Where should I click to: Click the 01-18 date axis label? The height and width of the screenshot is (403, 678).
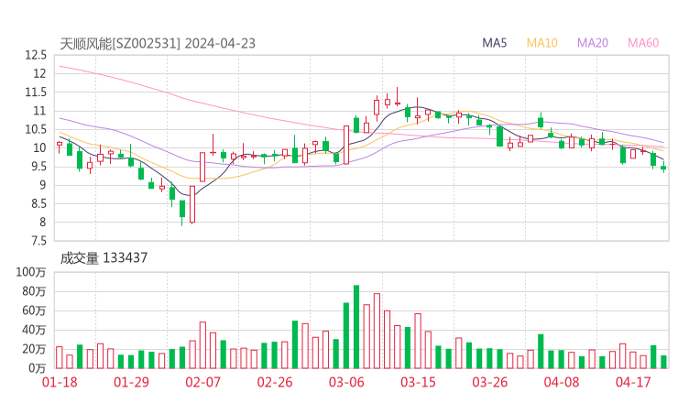[x=60, y=382]
